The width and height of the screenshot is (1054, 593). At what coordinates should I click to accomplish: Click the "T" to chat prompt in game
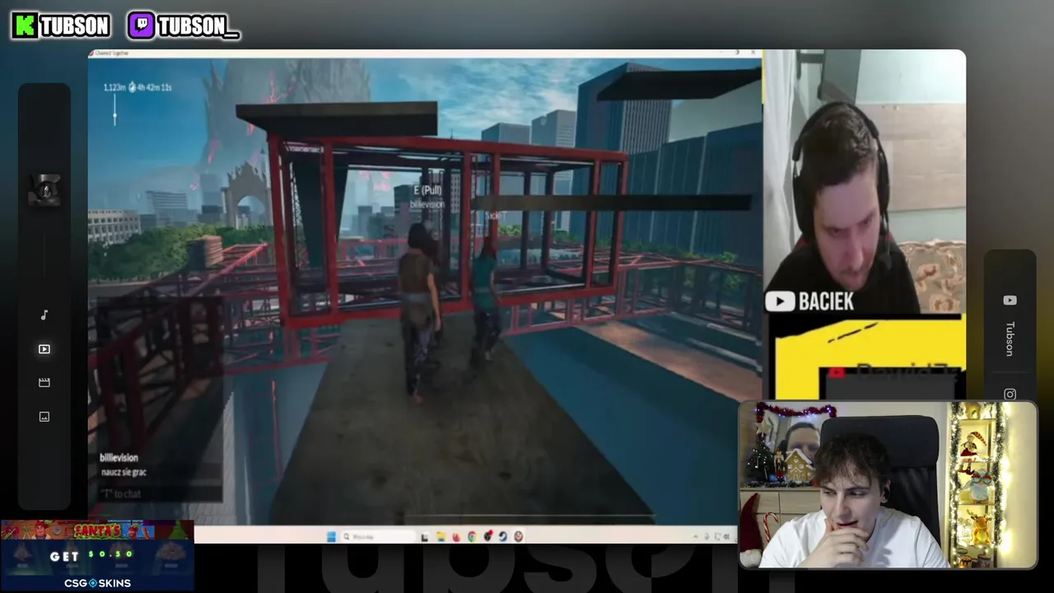pyautogui.click(x=122, y=493)
